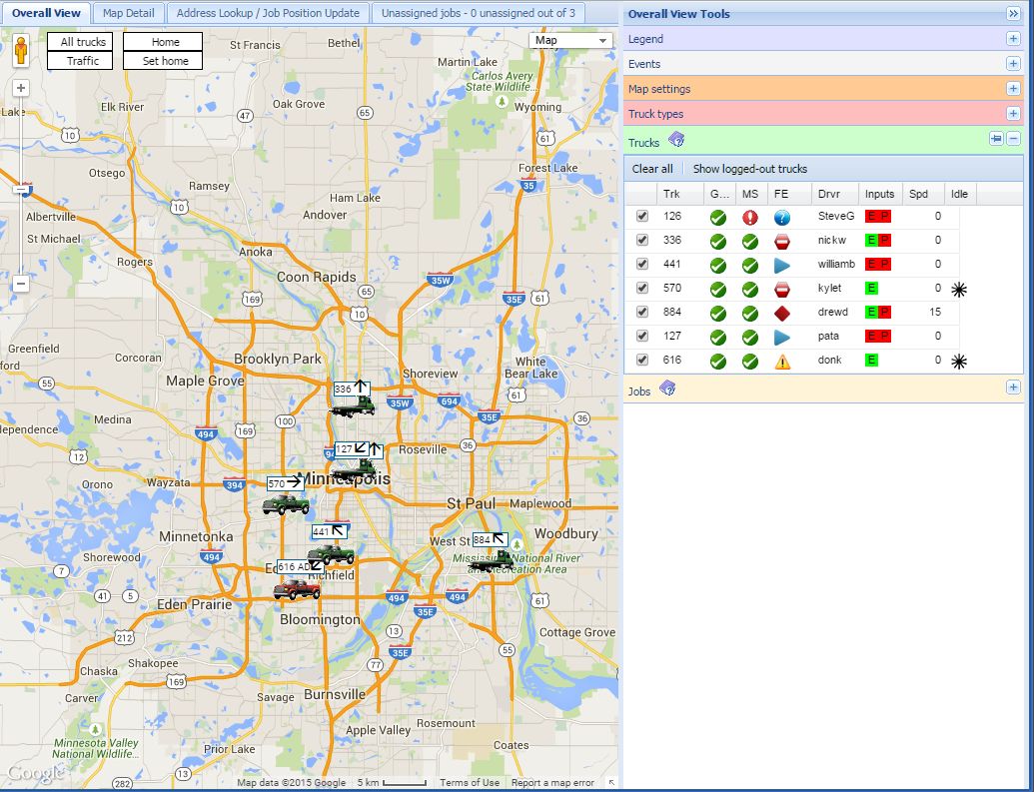Expand the Map settings section
1034x792 pixels.
[1013, 89]
